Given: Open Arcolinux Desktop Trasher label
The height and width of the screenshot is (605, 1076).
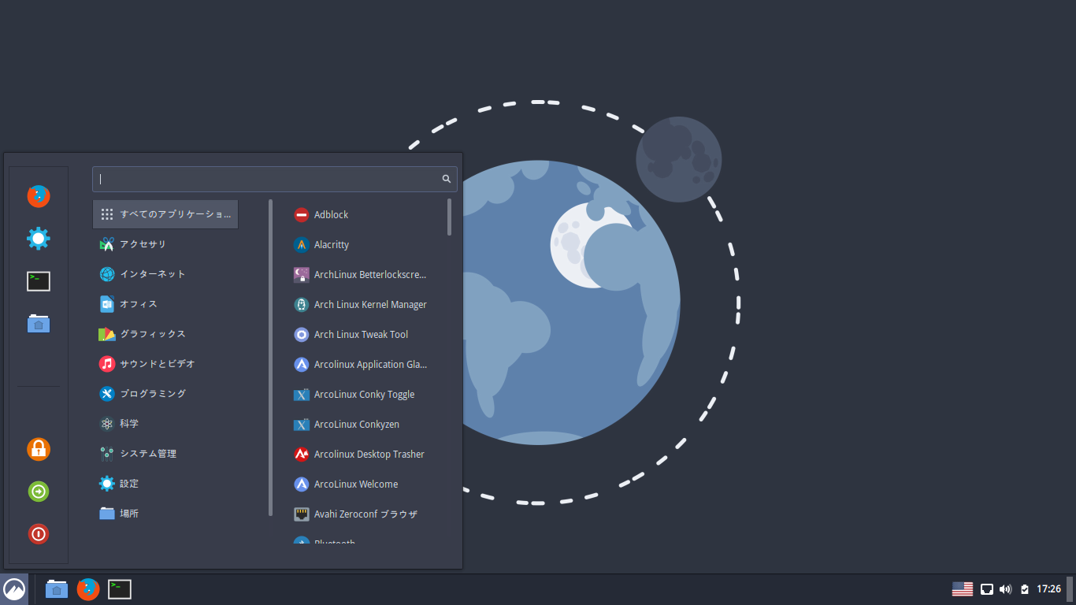Looking at the screenshot, I should [369, 455].
